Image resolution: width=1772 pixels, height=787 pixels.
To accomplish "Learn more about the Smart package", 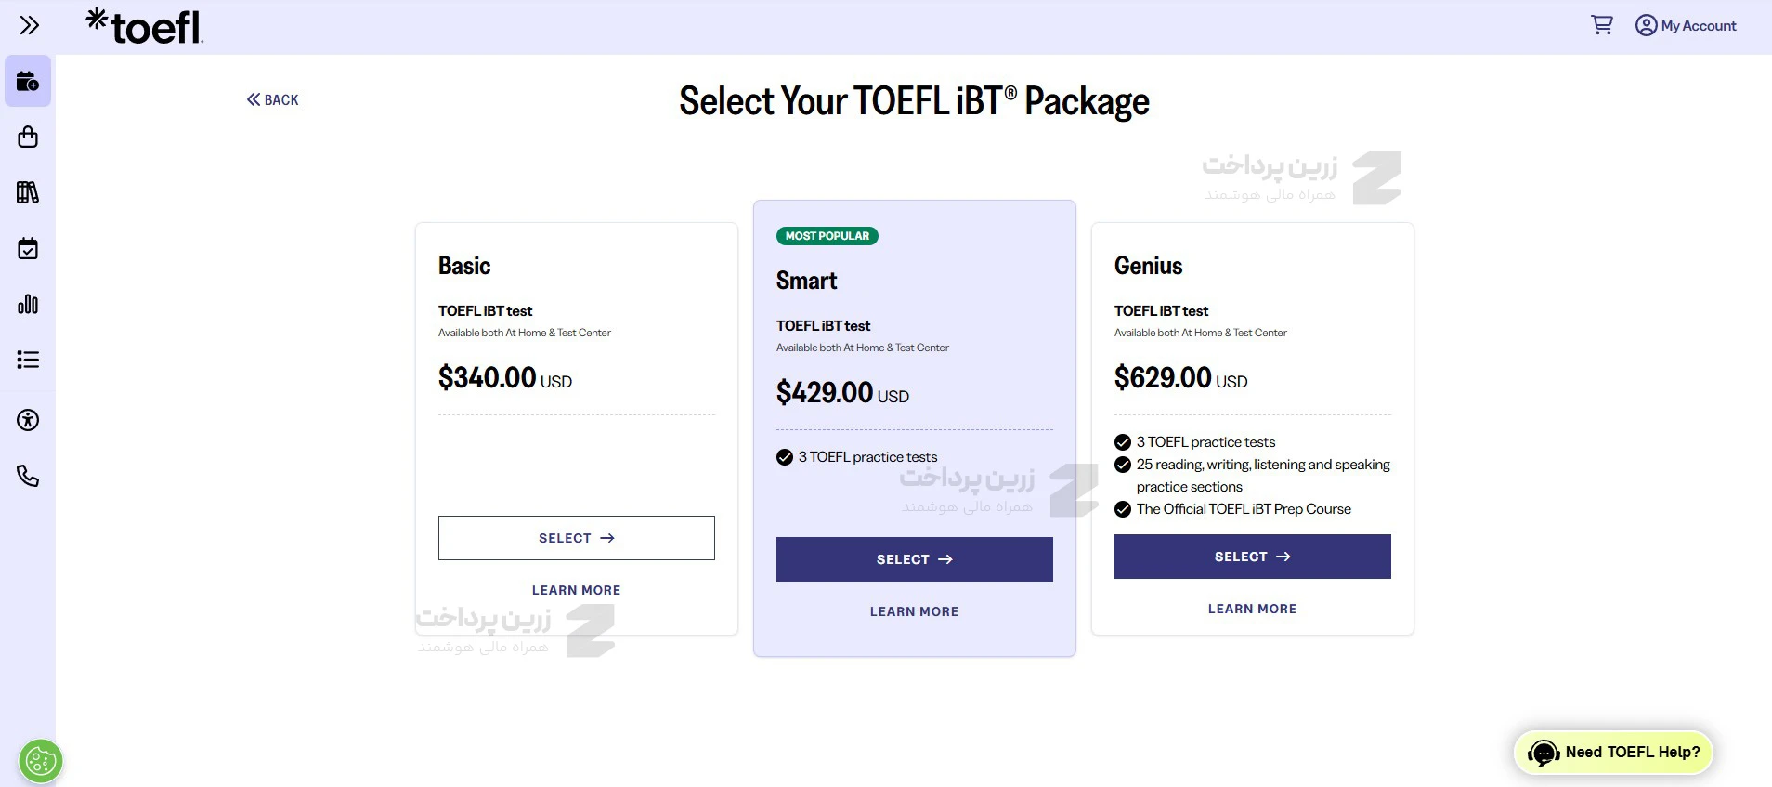I will coord(914,611).
